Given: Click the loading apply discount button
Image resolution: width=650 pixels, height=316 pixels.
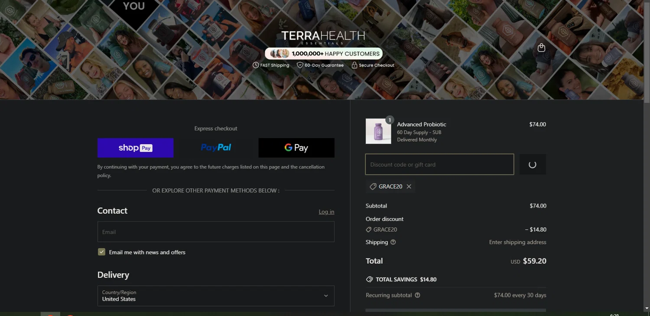Looking at the screenshot, I should click(x=533, y=164).
